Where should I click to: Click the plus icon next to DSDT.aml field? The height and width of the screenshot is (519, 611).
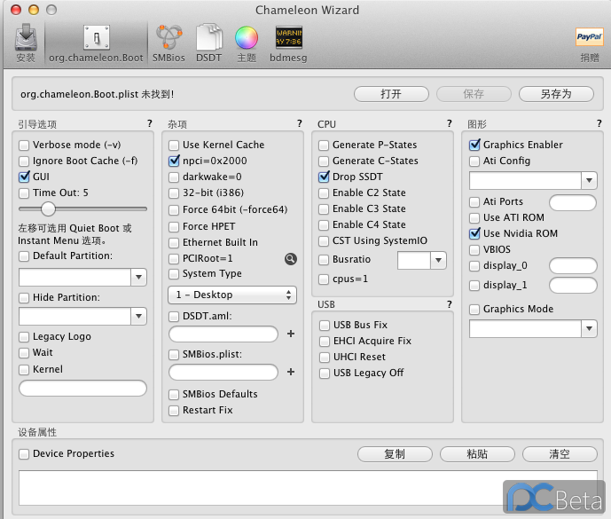290,334
